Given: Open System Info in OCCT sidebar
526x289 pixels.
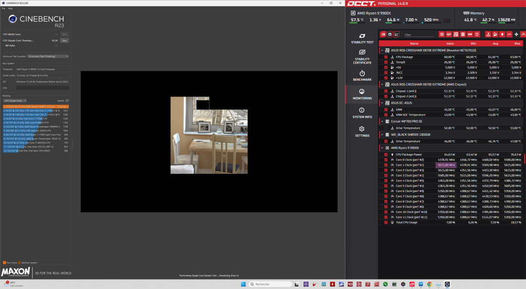Looking at the screenshot, I should pyautogui.click(x=362, y=113).
